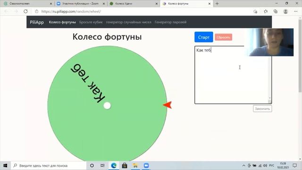This screenshot has height=170, width=302.
Task: Click the PiliApp logo link
Action: tap(37, 22)
